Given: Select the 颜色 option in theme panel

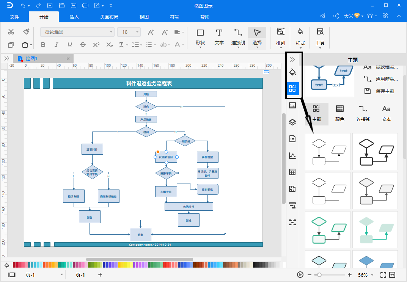Looking at the screenshot, I should pos(339,114).
